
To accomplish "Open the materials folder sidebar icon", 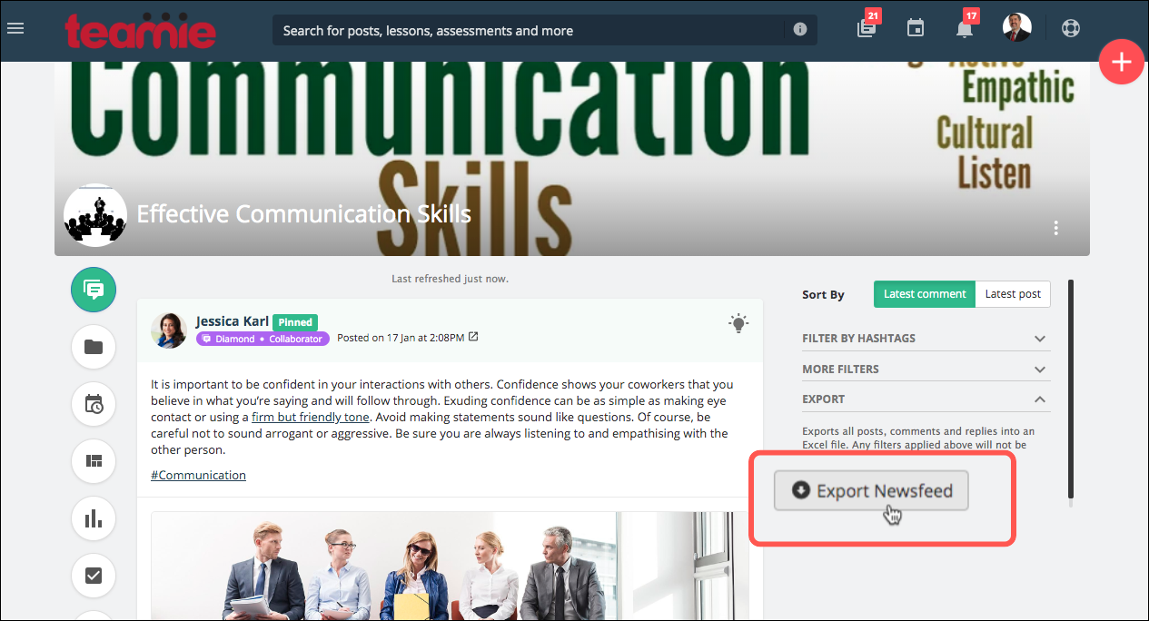I will click(x=94, y=347).
